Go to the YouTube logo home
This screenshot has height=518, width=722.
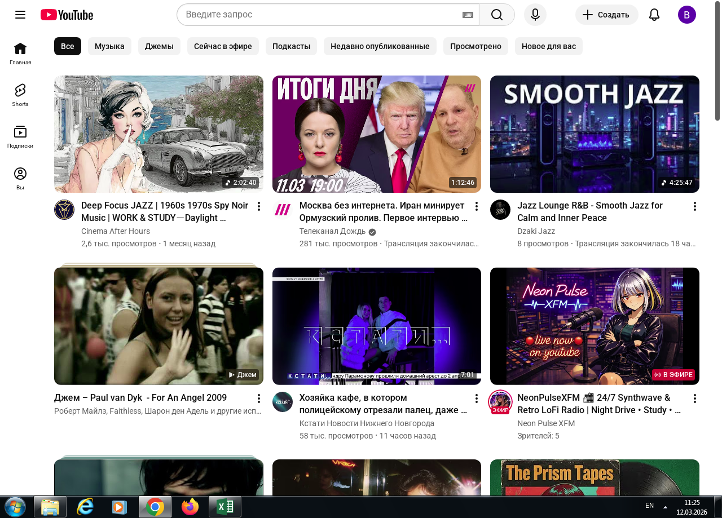(x=67, y=15)
